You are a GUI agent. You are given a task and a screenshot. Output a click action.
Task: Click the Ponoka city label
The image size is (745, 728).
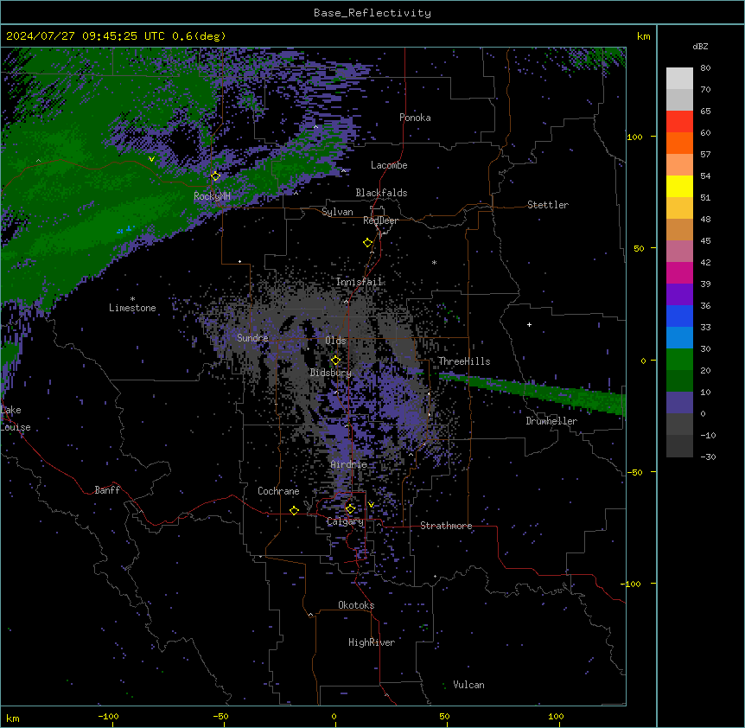(415, 118)
